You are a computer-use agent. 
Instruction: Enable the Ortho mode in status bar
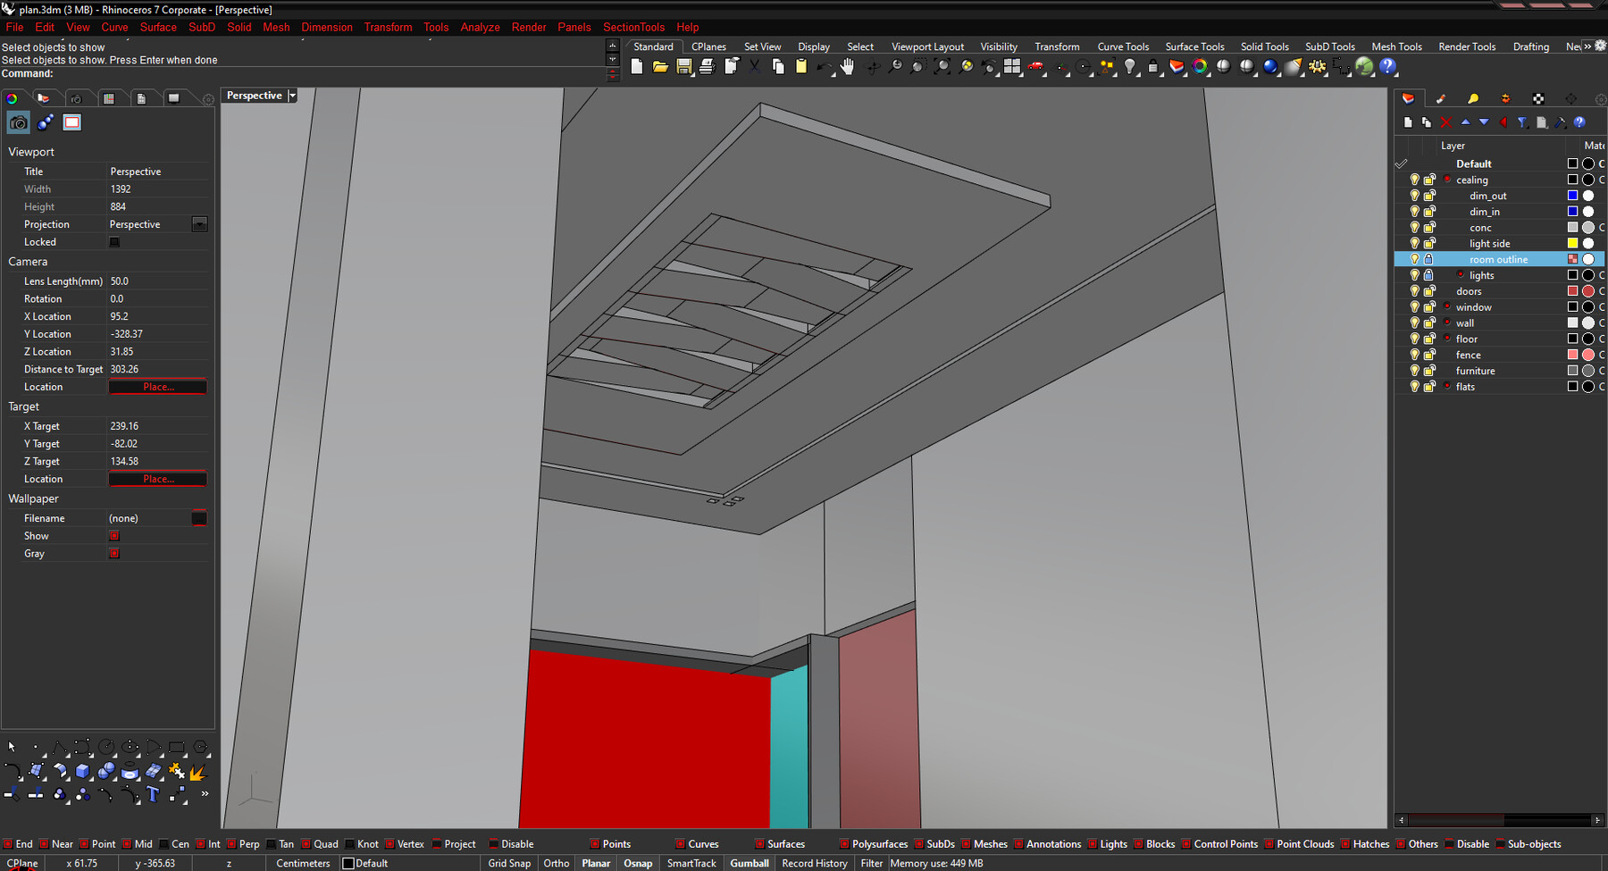(x=556, y=863)
